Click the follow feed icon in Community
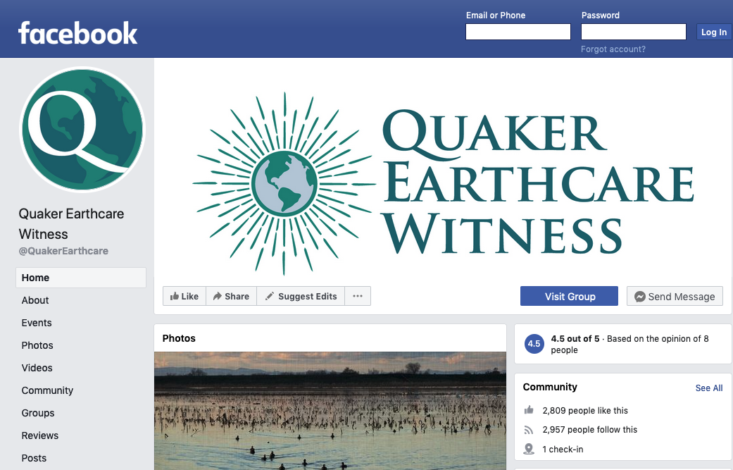This screenshot has width=733, height=470. [x=529, y=429]
